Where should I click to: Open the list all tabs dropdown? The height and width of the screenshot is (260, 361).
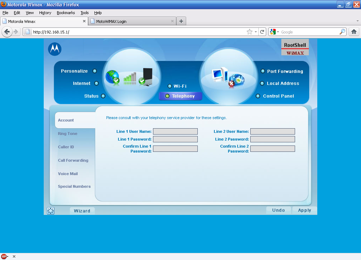click(x=357, y=21)
